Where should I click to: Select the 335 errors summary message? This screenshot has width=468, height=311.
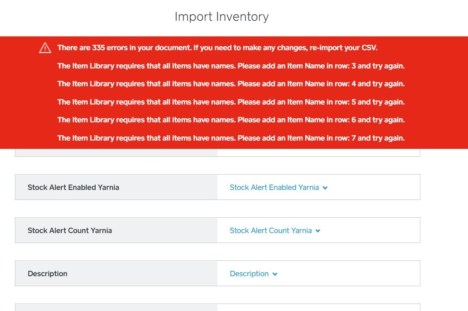217,48
